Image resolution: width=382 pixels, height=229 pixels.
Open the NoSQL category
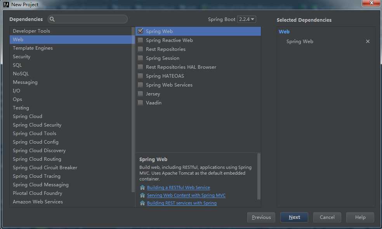[x=71, y=74]
